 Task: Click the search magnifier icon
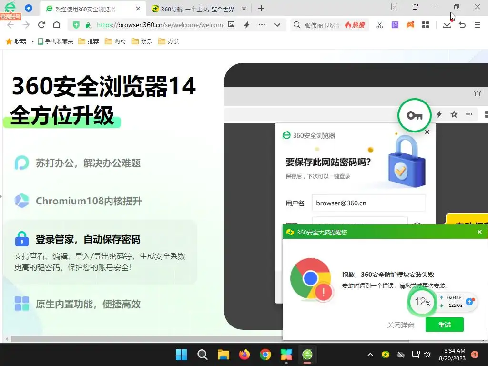click(297, 25)
